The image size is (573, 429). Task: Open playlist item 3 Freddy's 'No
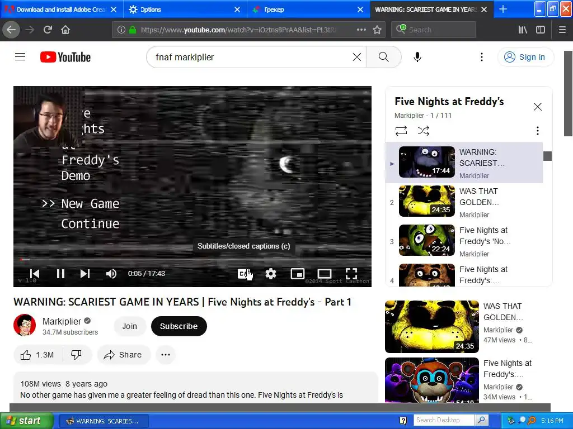coord(464,240)
